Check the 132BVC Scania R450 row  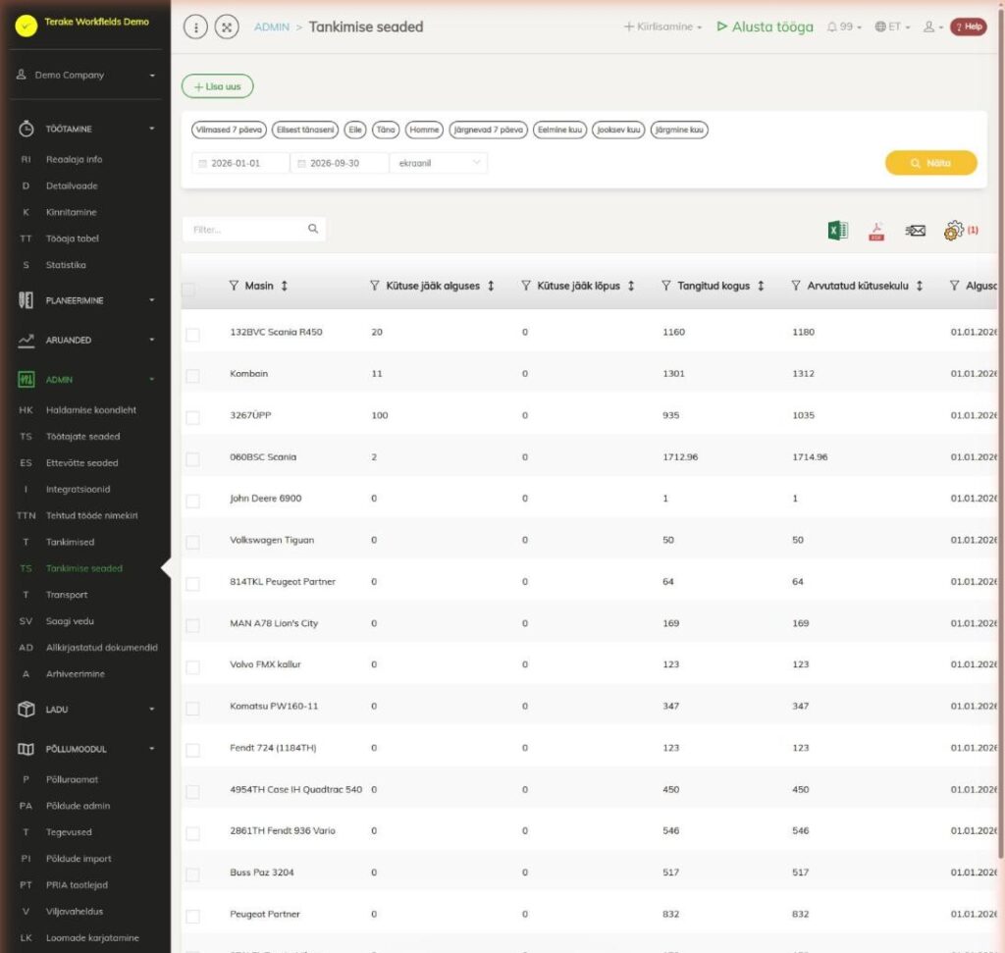click(x=192, y=335)
